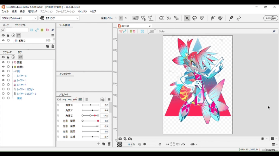Create a rotation deformer
This screenshot has width=279, height=156.
[x=169, y=18]
